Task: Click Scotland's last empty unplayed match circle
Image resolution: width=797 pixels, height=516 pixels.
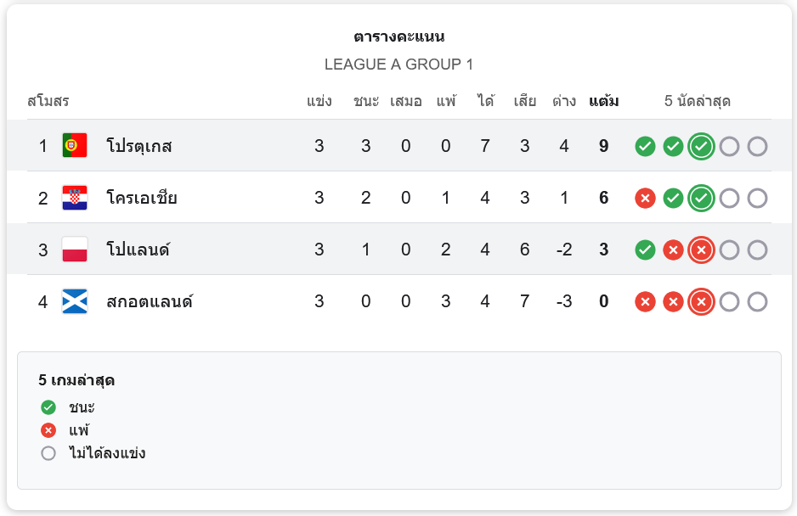Action: 757,302
